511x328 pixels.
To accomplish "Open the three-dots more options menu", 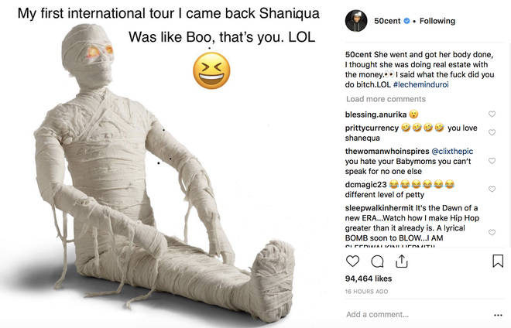I will [498, 315].
